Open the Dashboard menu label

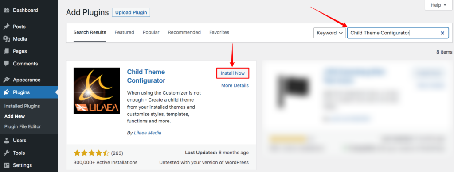(25, 10)
